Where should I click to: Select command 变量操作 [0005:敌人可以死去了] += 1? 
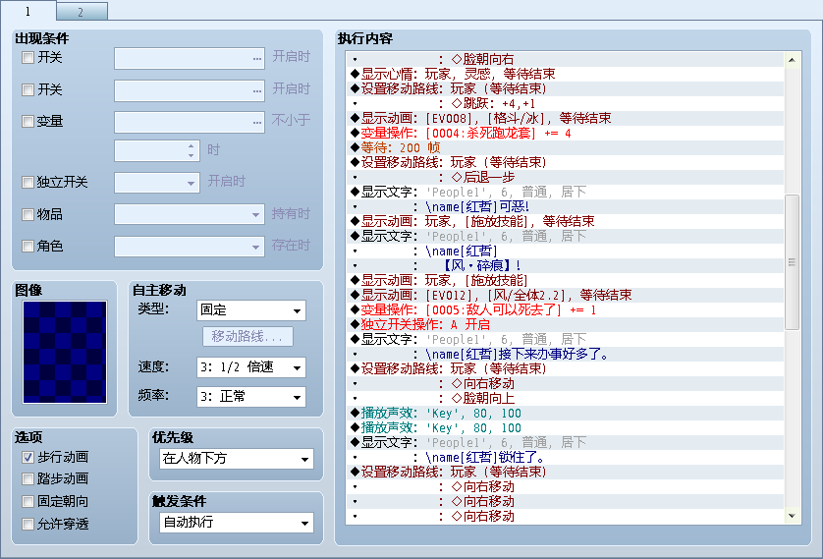click(x=567, y=309)
